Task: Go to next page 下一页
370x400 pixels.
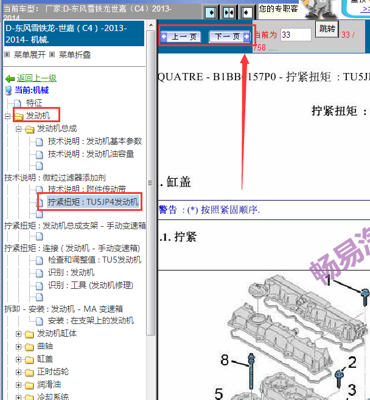Action: coord(229,36)
